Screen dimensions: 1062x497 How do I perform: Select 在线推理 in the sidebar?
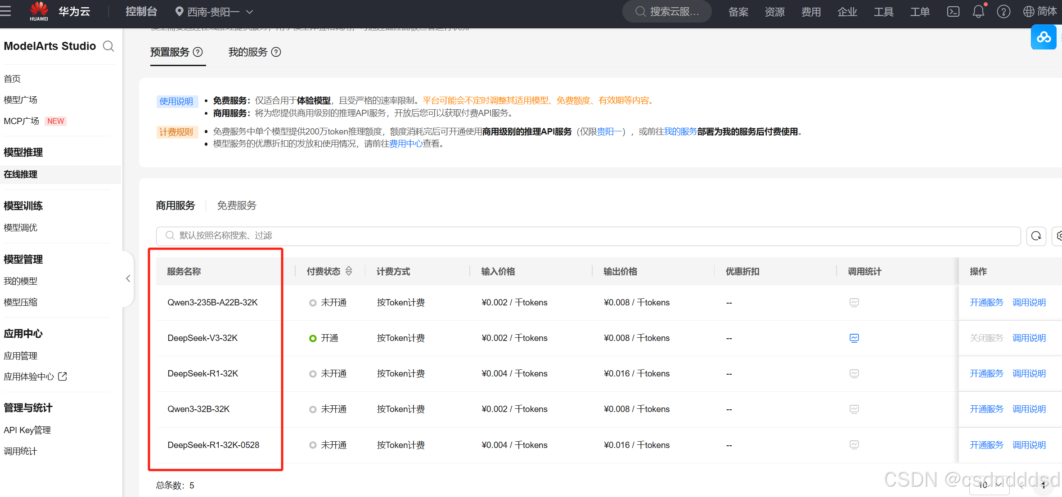click(60, 175)
